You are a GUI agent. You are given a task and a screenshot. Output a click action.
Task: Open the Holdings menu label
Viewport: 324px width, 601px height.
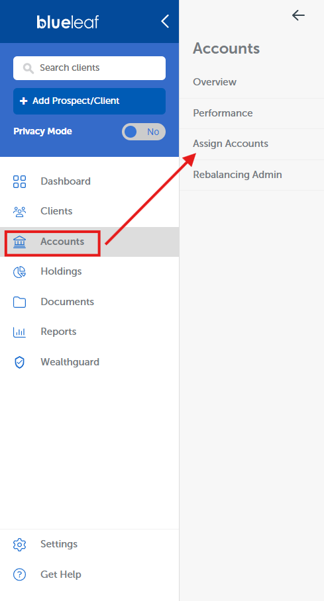pos(61,271)
